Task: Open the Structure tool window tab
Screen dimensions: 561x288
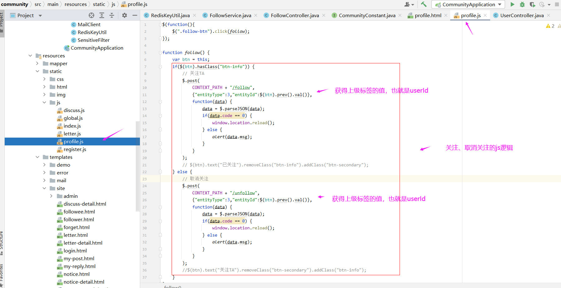Action: 2,242
